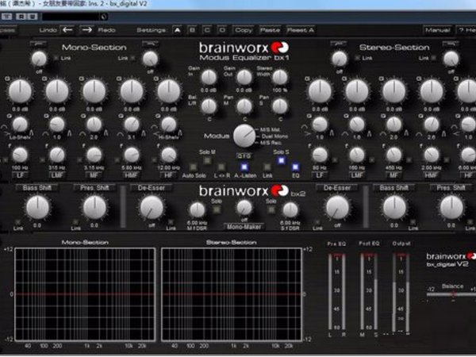Click the mono-side De-Esser button
Screen dimensions: 476x357
pyautogui.click(x=152, y=188)
